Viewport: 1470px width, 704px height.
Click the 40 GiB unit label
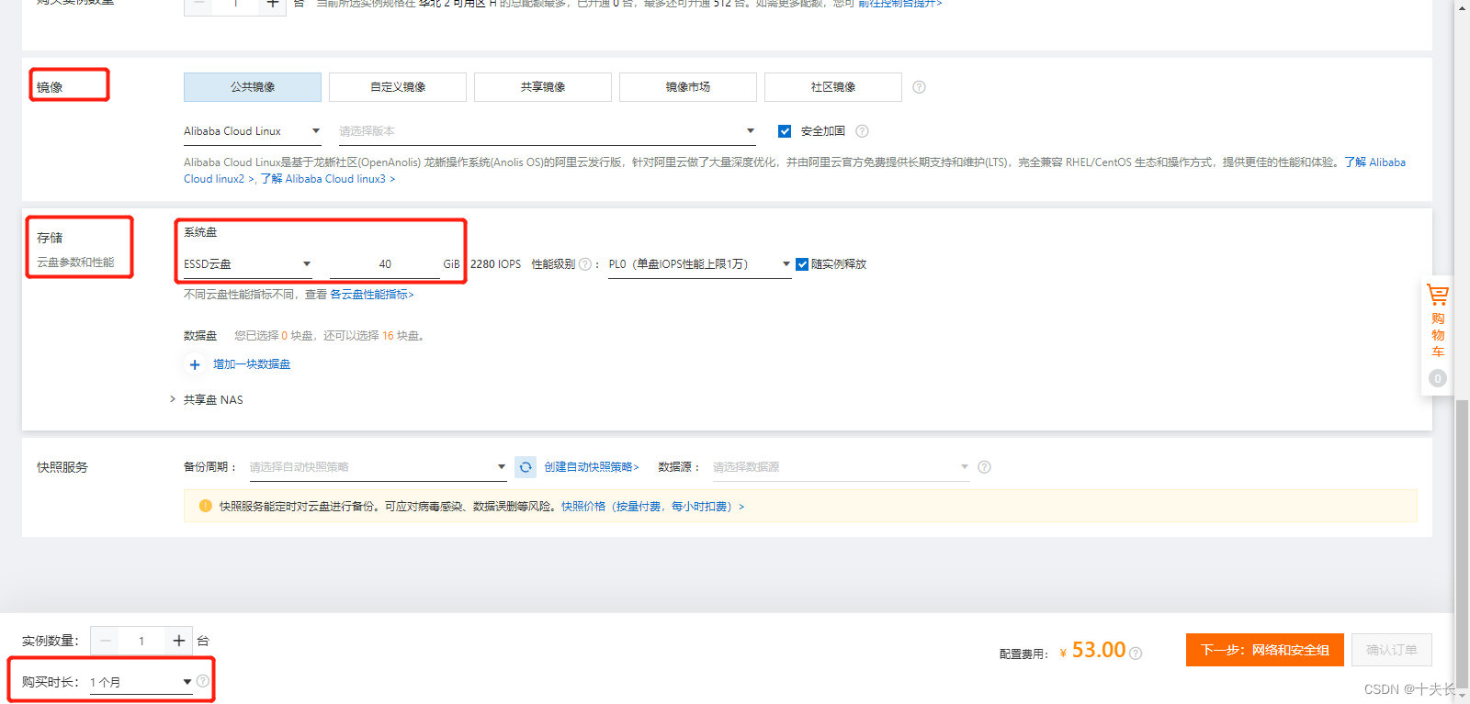[x=451, y=264]
